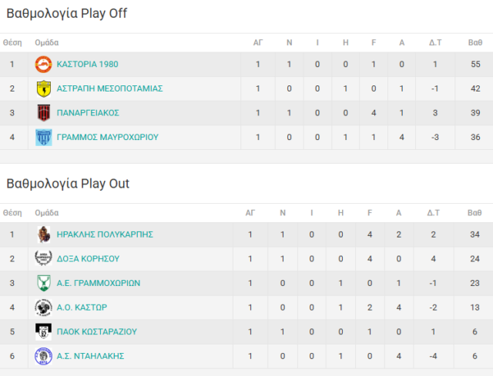Click the ΗΡΑΚΛΗΣ ΠΟΛΥΚΑΡΠΗΣ team logo
Screen dimensions: 493x376
point(44,235)
